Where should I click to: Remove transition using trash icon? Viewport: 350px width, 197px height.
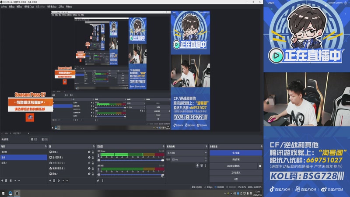pyautogui.click(x=202, y=165)
